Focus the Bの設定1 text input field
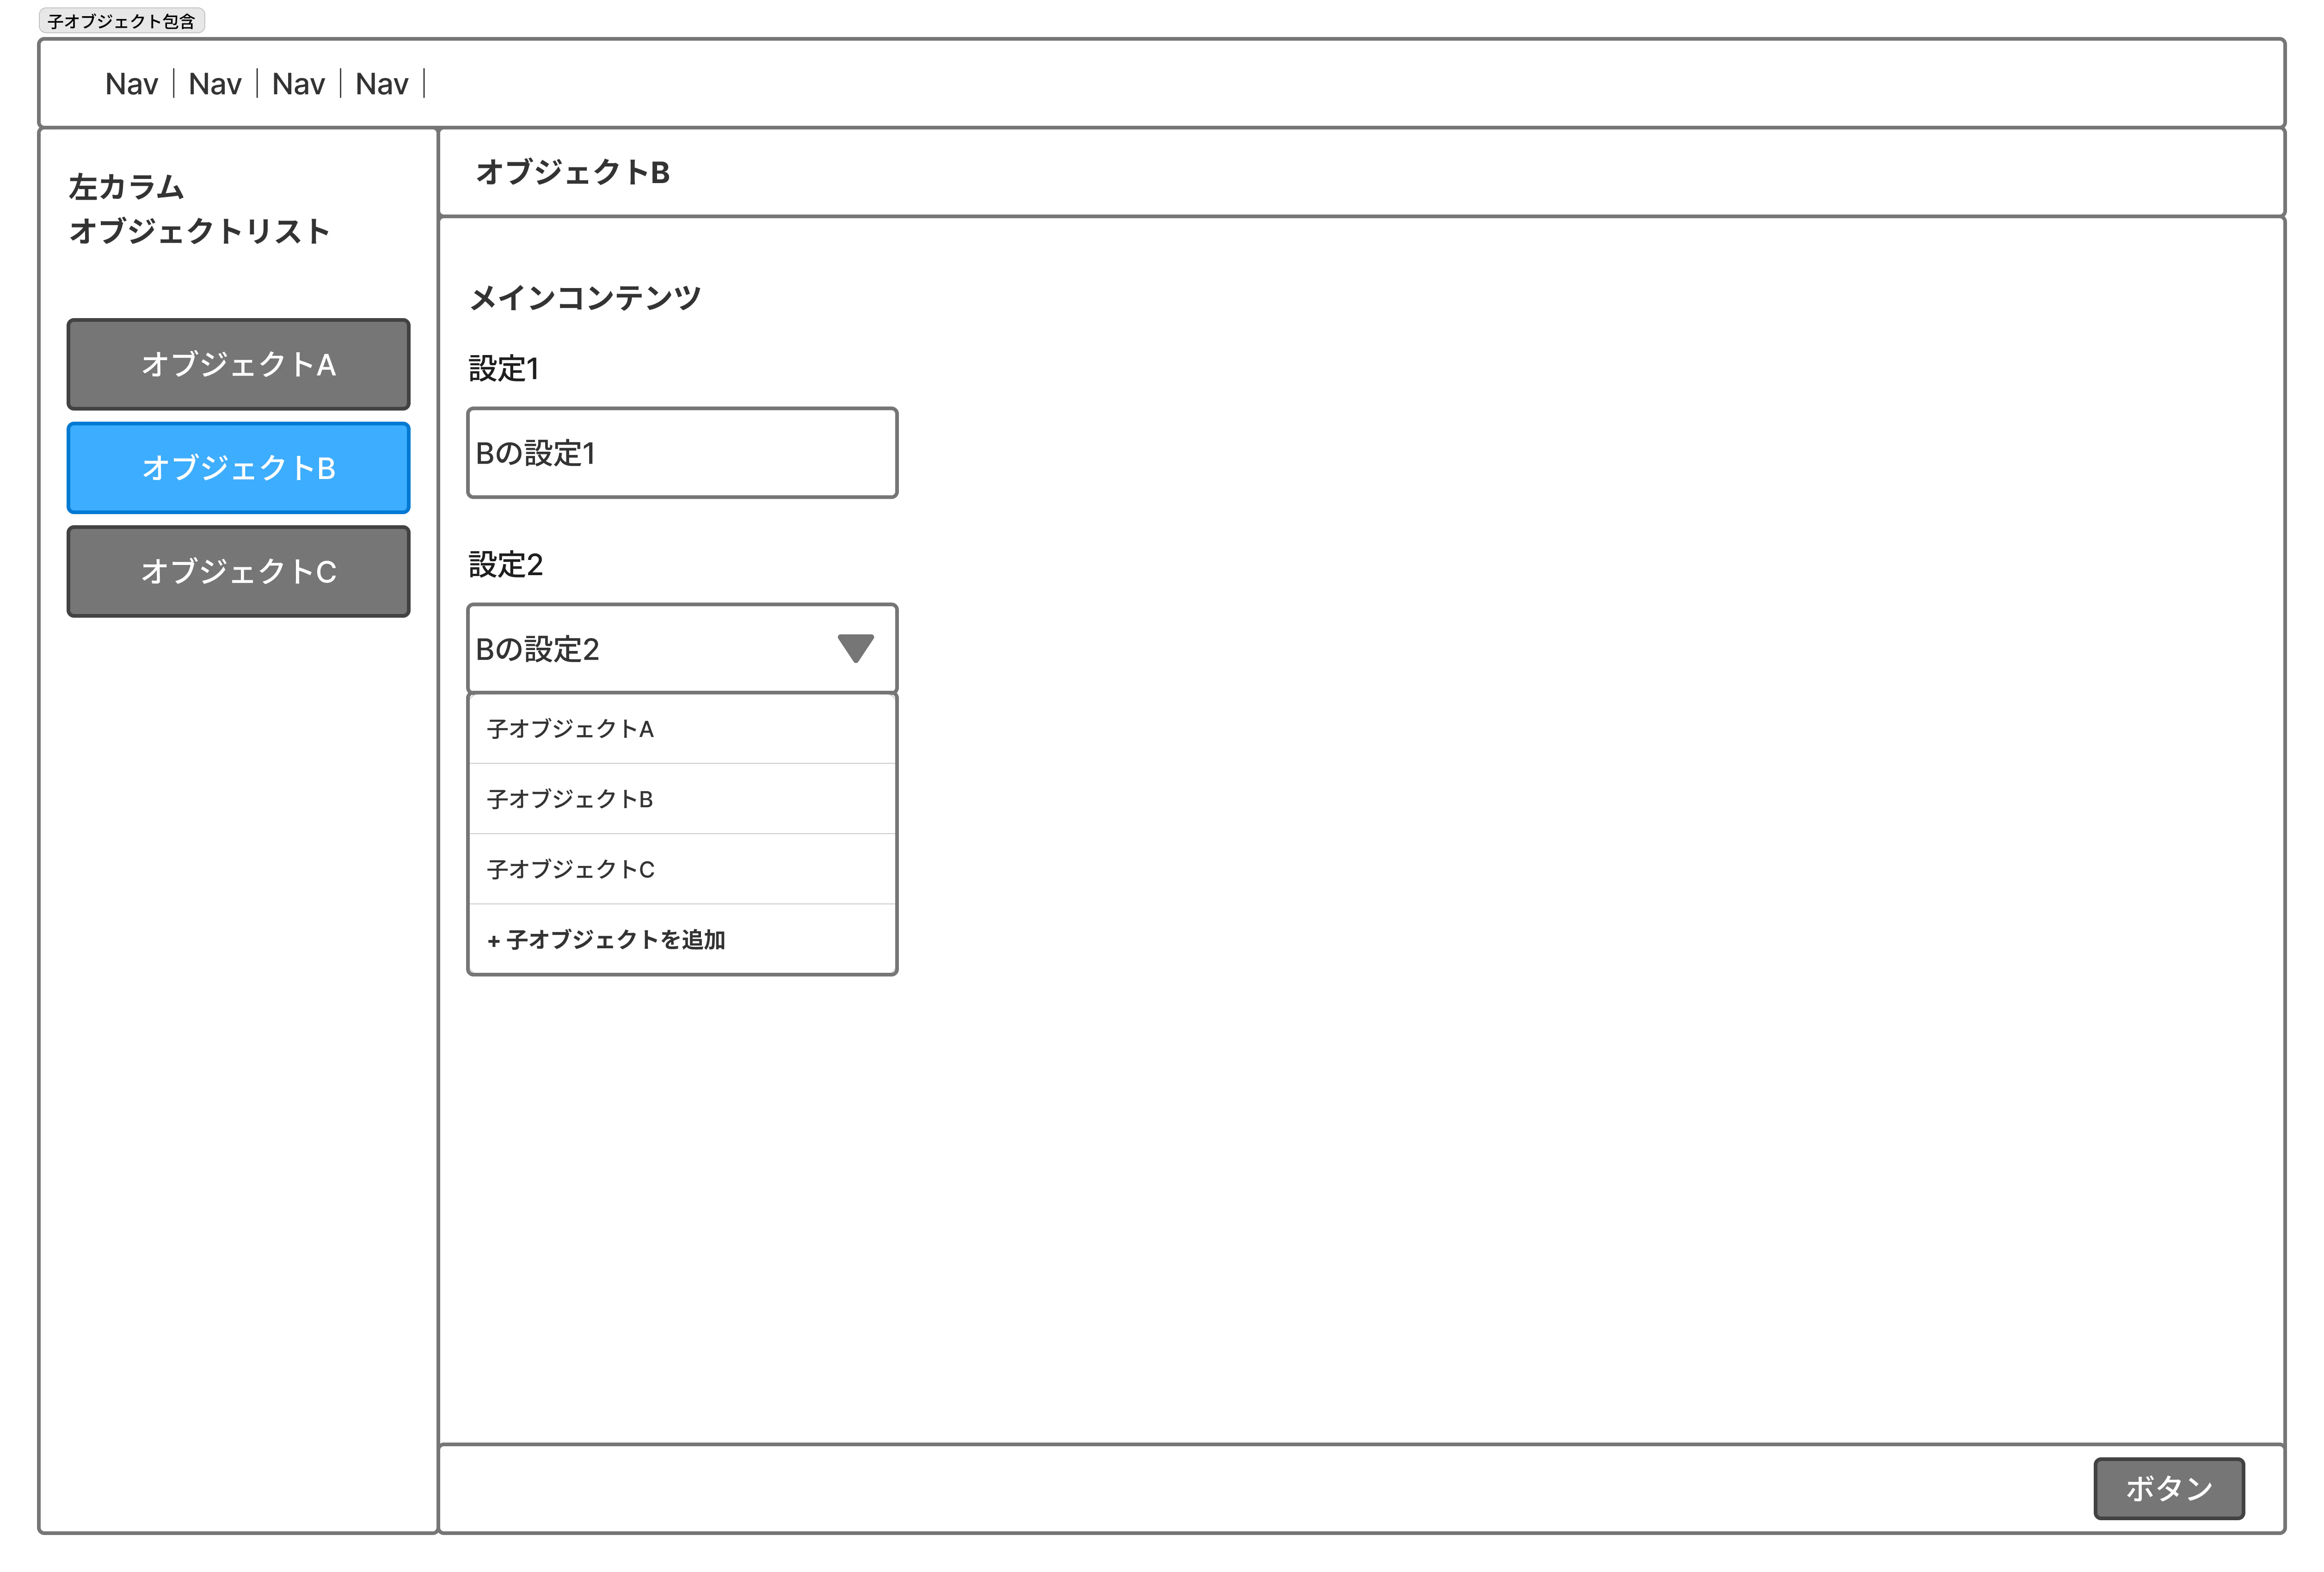The image size is (2324, 1572). coord(682,453)
